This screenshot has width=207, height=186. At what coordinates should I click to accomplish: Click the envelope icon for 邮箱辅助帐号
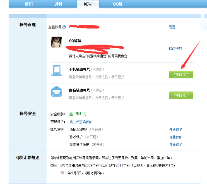(x=57, y=92)
